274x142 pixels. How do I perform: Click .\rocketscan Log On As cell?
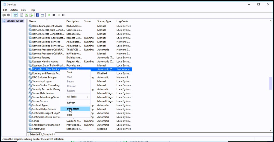[123, 69]
